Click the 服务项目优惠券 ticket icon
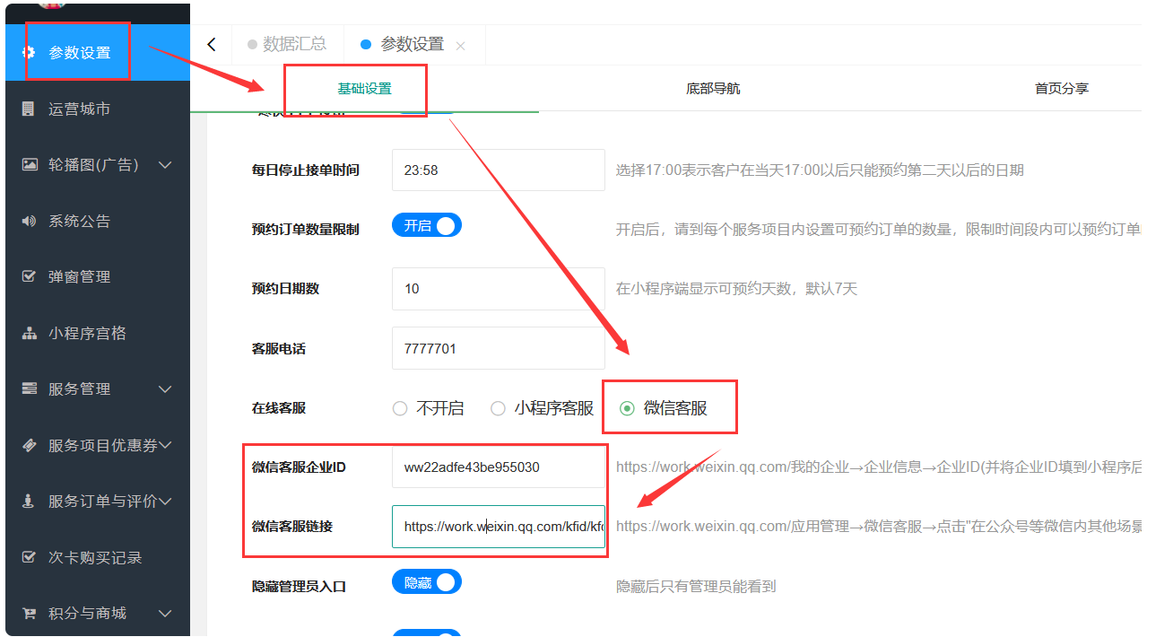Screen dimensions: 1173x637 click(29, 445)
